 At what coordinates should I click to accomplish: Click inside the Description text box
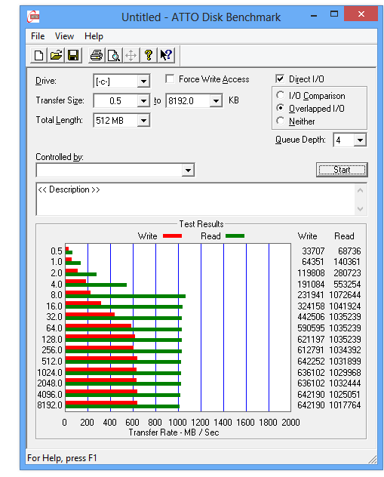pos(195,199)
